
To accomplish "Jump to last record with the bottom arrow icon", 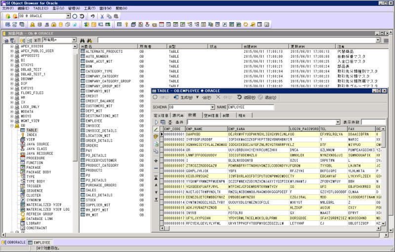I will pyautogui.click(x=156, y=200).
